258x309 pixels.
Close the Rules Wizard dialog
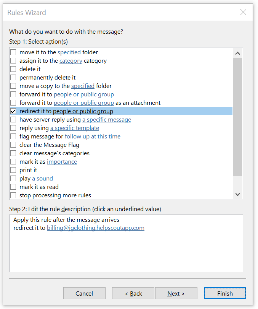click(x=243, y=12)
